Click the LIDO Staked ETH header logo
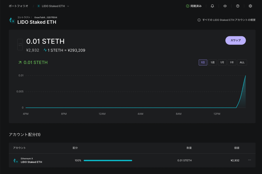Image resolution: width=262 pixels, height=174 pixels. click(12, 20)
